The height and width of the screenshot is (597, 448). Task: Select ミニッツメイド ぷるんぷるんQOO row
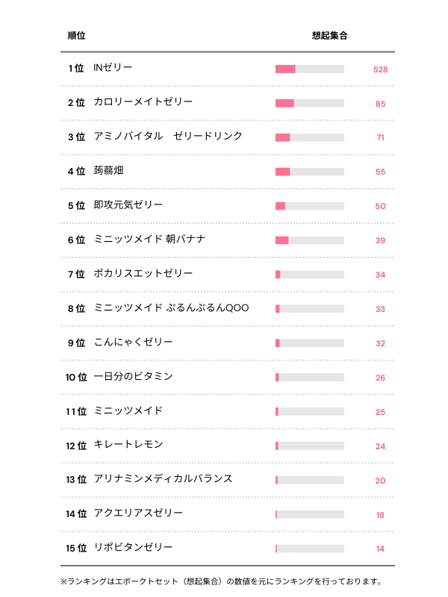tap(171, 308)
